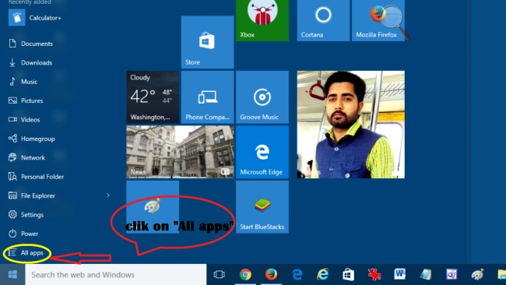Click the Windows Start button
The image size is (506, 285).
click(12, 275)
